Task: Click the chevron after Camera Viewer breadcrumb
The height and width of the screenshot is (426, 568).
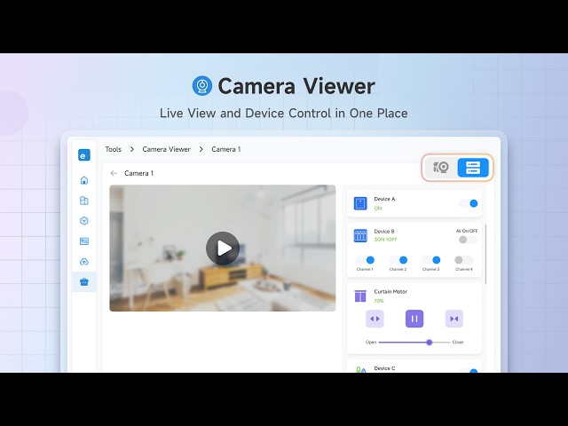Action: [201, 149]
